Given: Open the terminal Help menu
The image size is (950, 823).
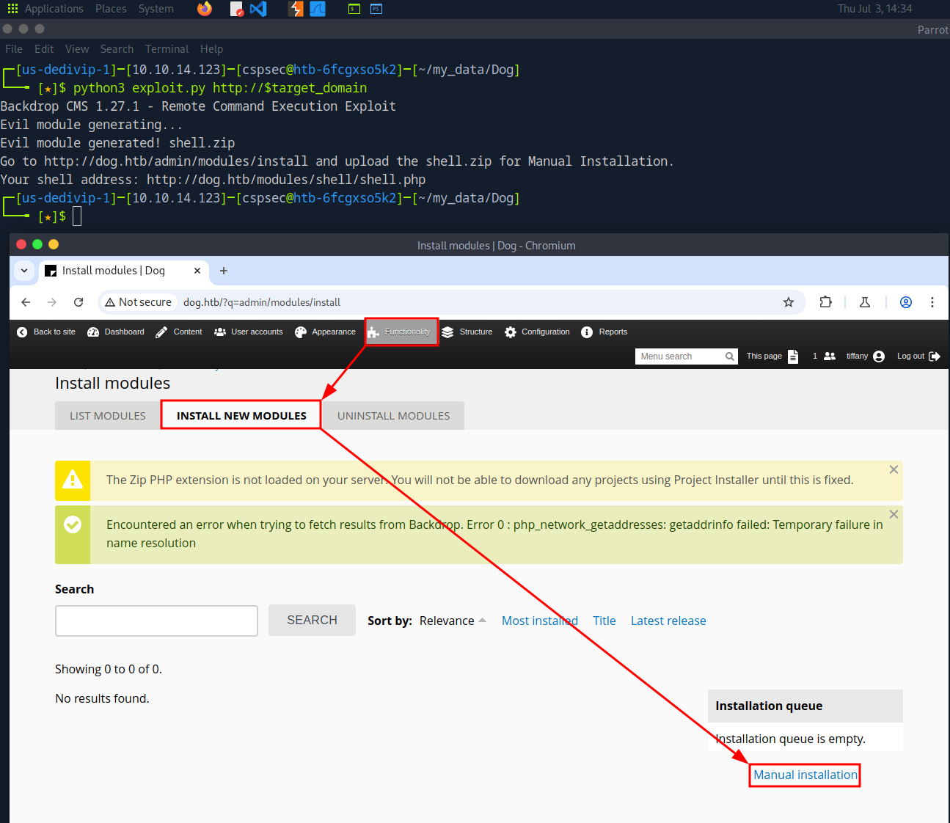Looking at the screenshot, I should (x=211, y=49).
